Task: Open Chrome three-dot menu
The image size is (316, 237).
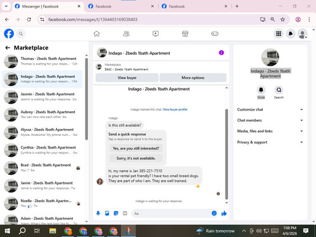Action: coord(309,20)
